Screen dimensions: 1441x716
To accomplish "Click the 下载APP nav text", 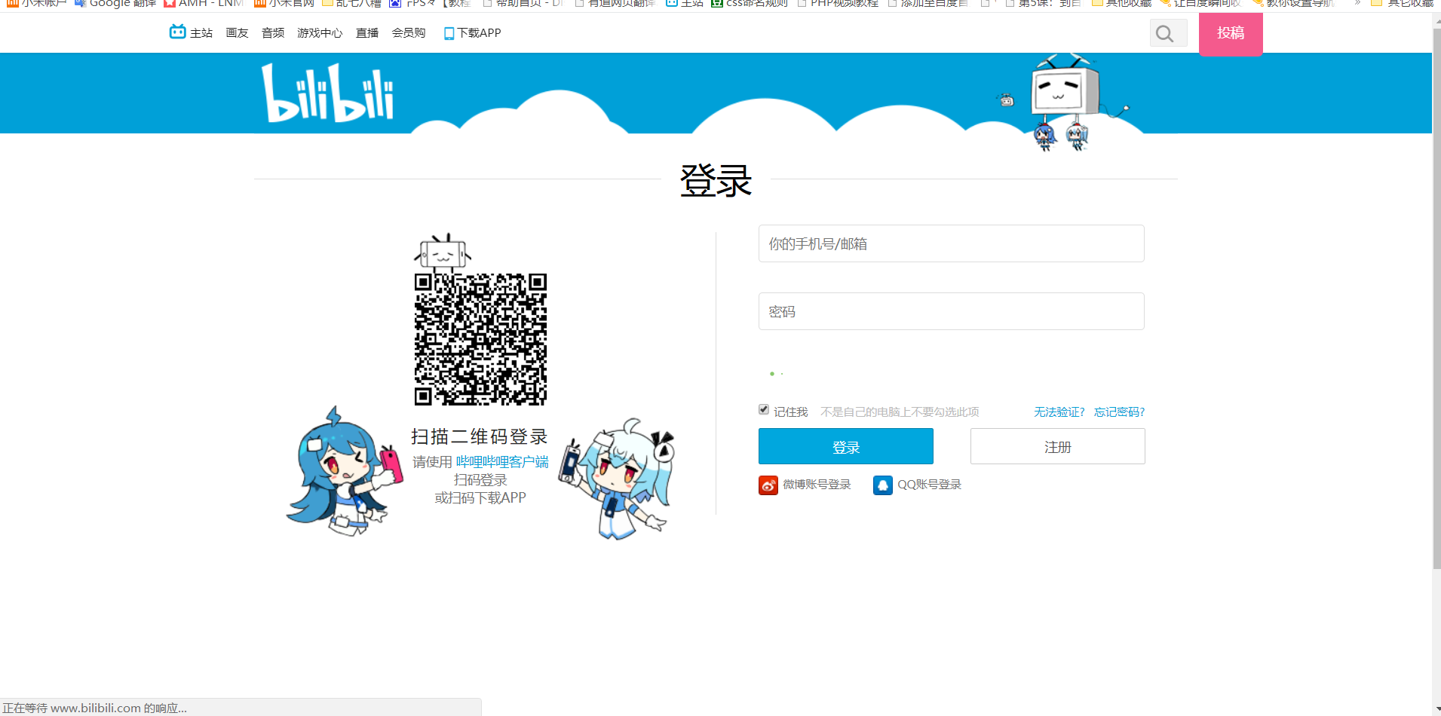I will pyautogui.click(x=479, y=33).
